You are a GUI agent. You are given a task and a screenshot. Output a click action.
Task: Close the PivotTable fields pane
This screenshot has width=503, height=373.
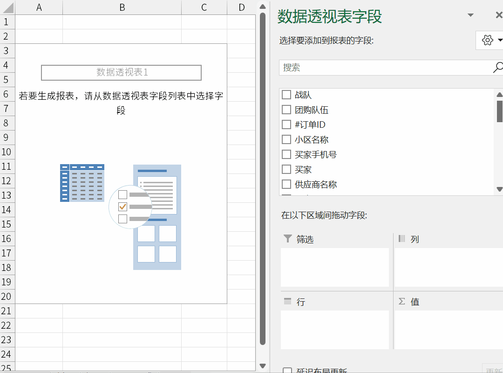[499, 15]
